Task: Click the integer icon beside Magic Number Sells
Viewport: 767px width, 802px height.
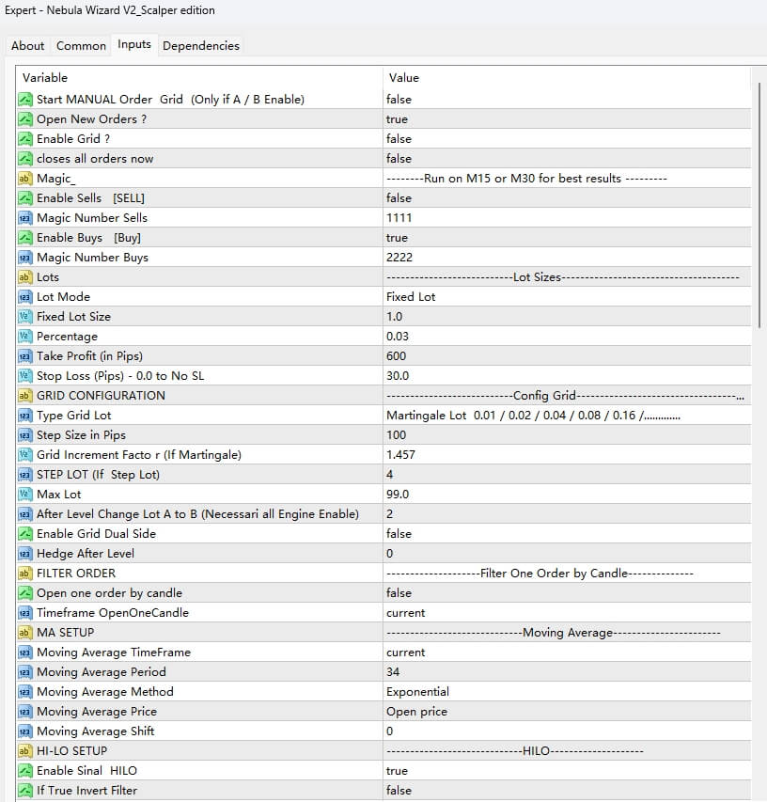Action: click(25, 218)
